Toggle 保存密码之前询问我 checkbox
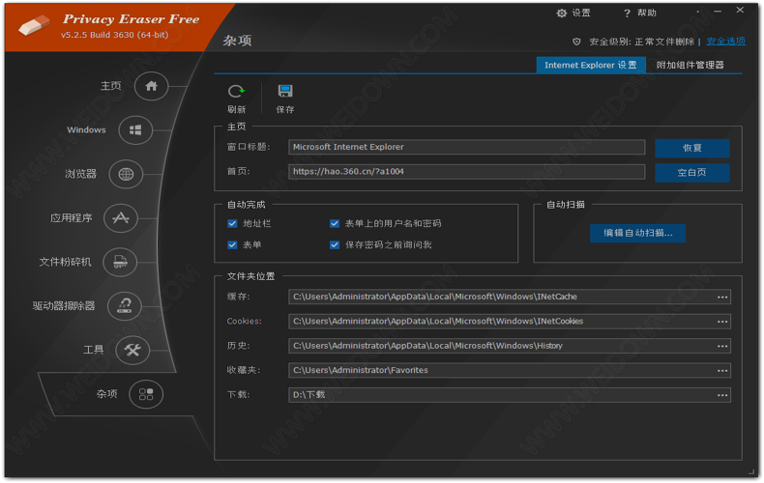The width and height of the screenshot is (764, 483). tap(335, 245)
